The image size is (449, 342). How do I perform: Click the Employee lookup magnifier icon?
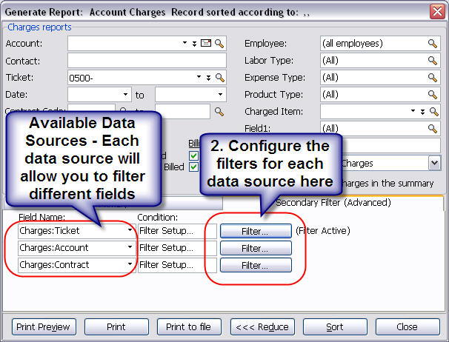click(433, 44)
